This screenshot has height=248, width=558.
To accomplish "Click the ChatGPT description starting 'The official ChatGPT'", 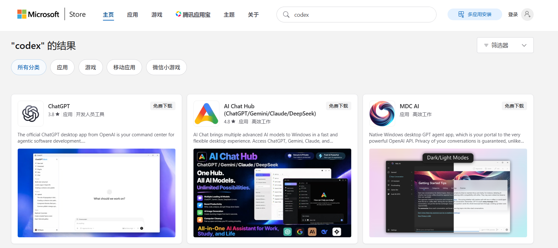I will click(96, 138).
